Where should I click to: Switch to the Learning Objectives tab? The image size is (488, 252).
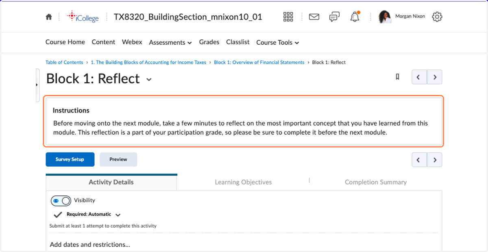click(x=243, y=182)
